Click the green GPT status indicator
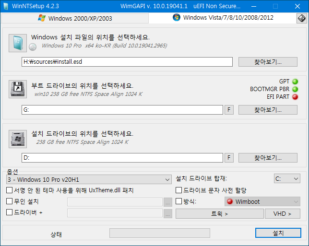 click(295, 82)
